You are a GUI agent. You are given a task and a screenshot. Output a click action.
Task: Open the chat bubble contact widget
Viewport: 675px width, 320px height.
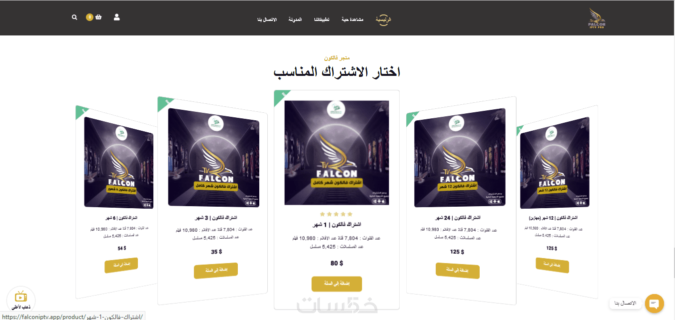point(654,304)
